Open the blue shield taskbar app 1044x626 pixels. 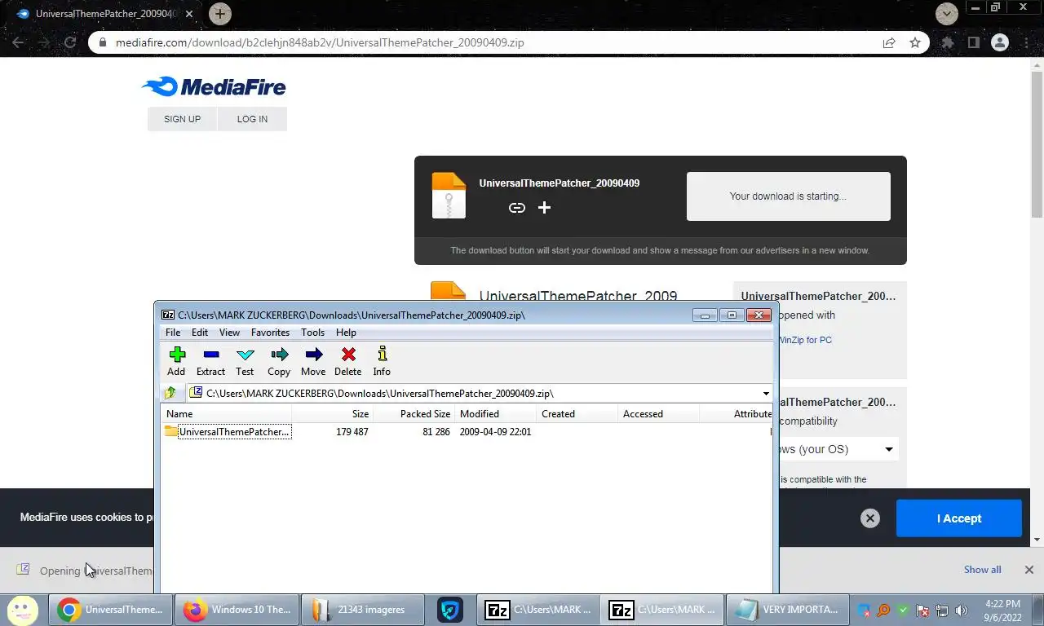point(450,610)
